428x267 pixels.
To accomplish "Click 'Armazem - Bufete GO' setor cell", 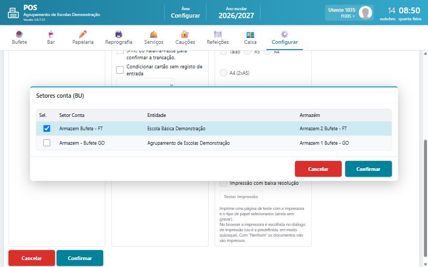I will point(82,143).
